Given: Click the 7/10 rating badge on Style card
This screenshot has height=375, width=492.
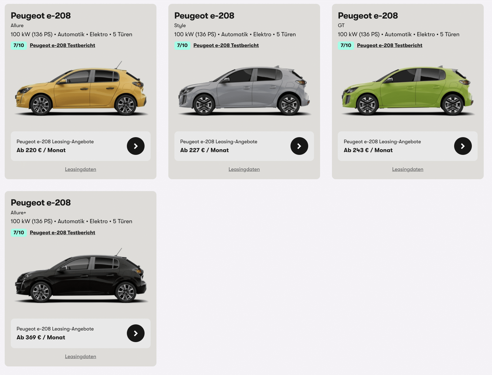Looking at the screenshot, I should [182, 45].
